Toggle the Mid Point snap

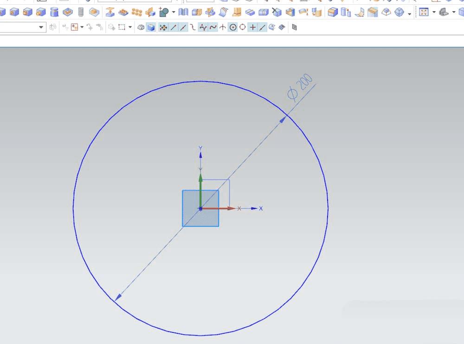click(x=183, y=27)
